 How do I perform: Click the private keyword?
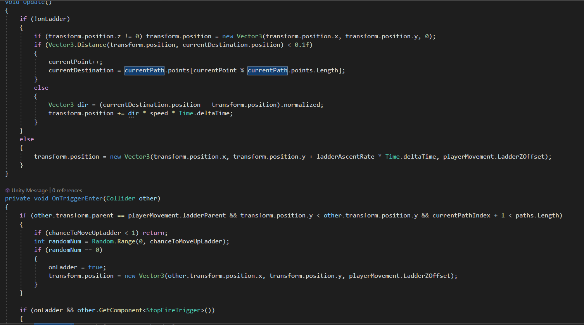[17, 198]
